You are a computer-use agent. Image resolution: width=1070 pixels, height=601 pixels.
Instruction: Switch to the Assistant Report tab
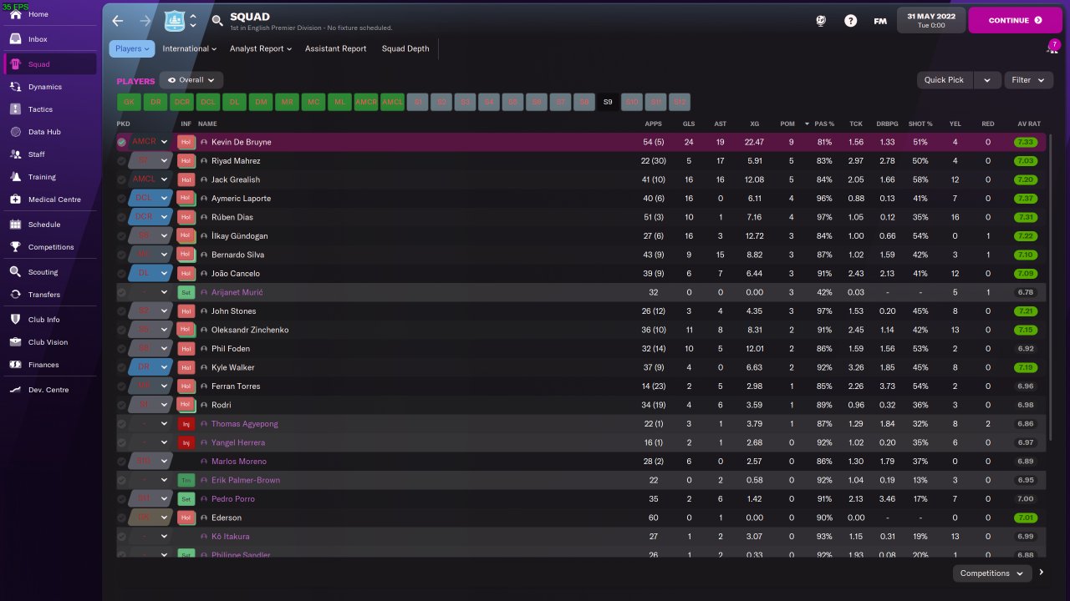click(x=335, y=48)
